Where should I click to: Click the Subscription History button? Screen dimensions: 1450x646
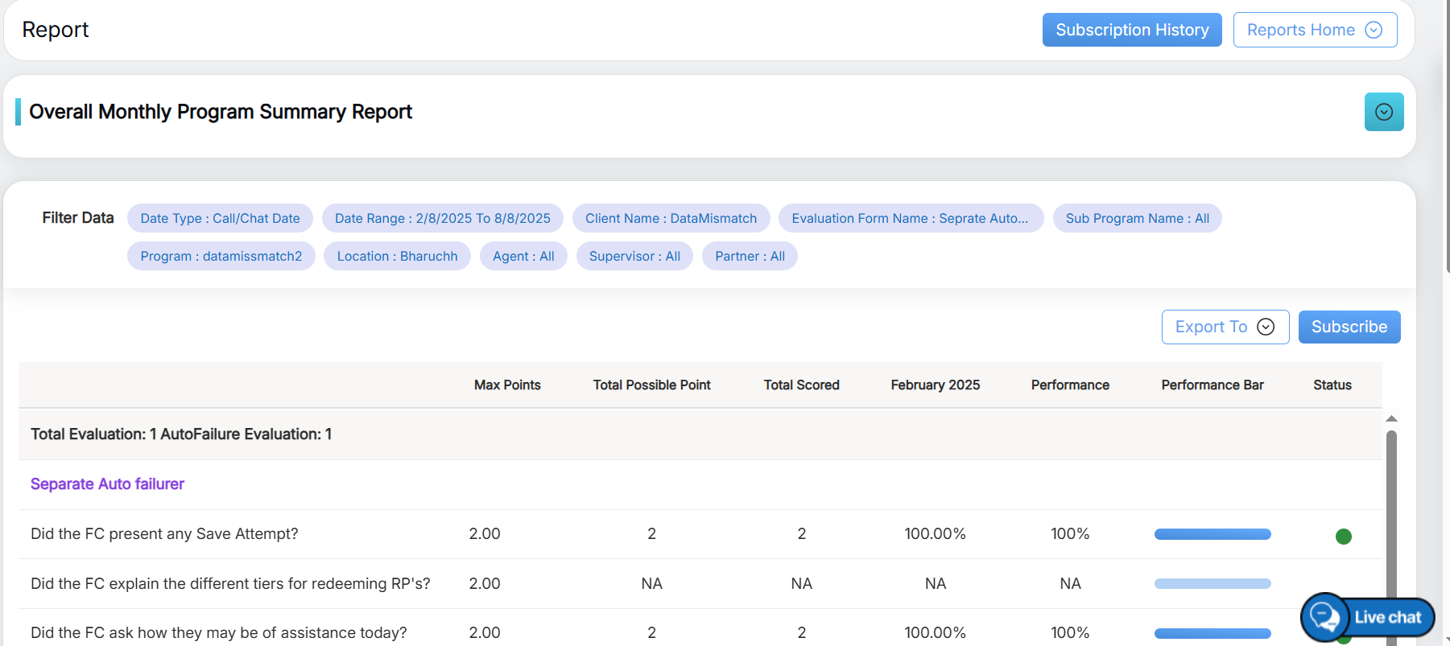tap(1131, 30)
